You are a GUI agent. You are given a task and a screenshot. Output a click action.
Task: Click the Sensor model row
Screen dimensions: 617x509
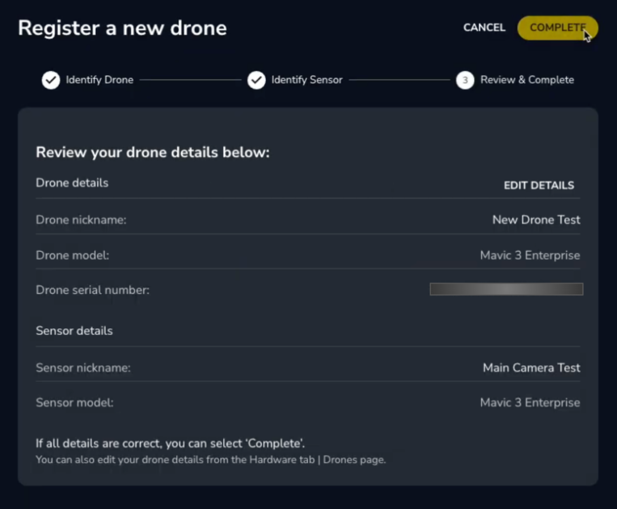309,402
